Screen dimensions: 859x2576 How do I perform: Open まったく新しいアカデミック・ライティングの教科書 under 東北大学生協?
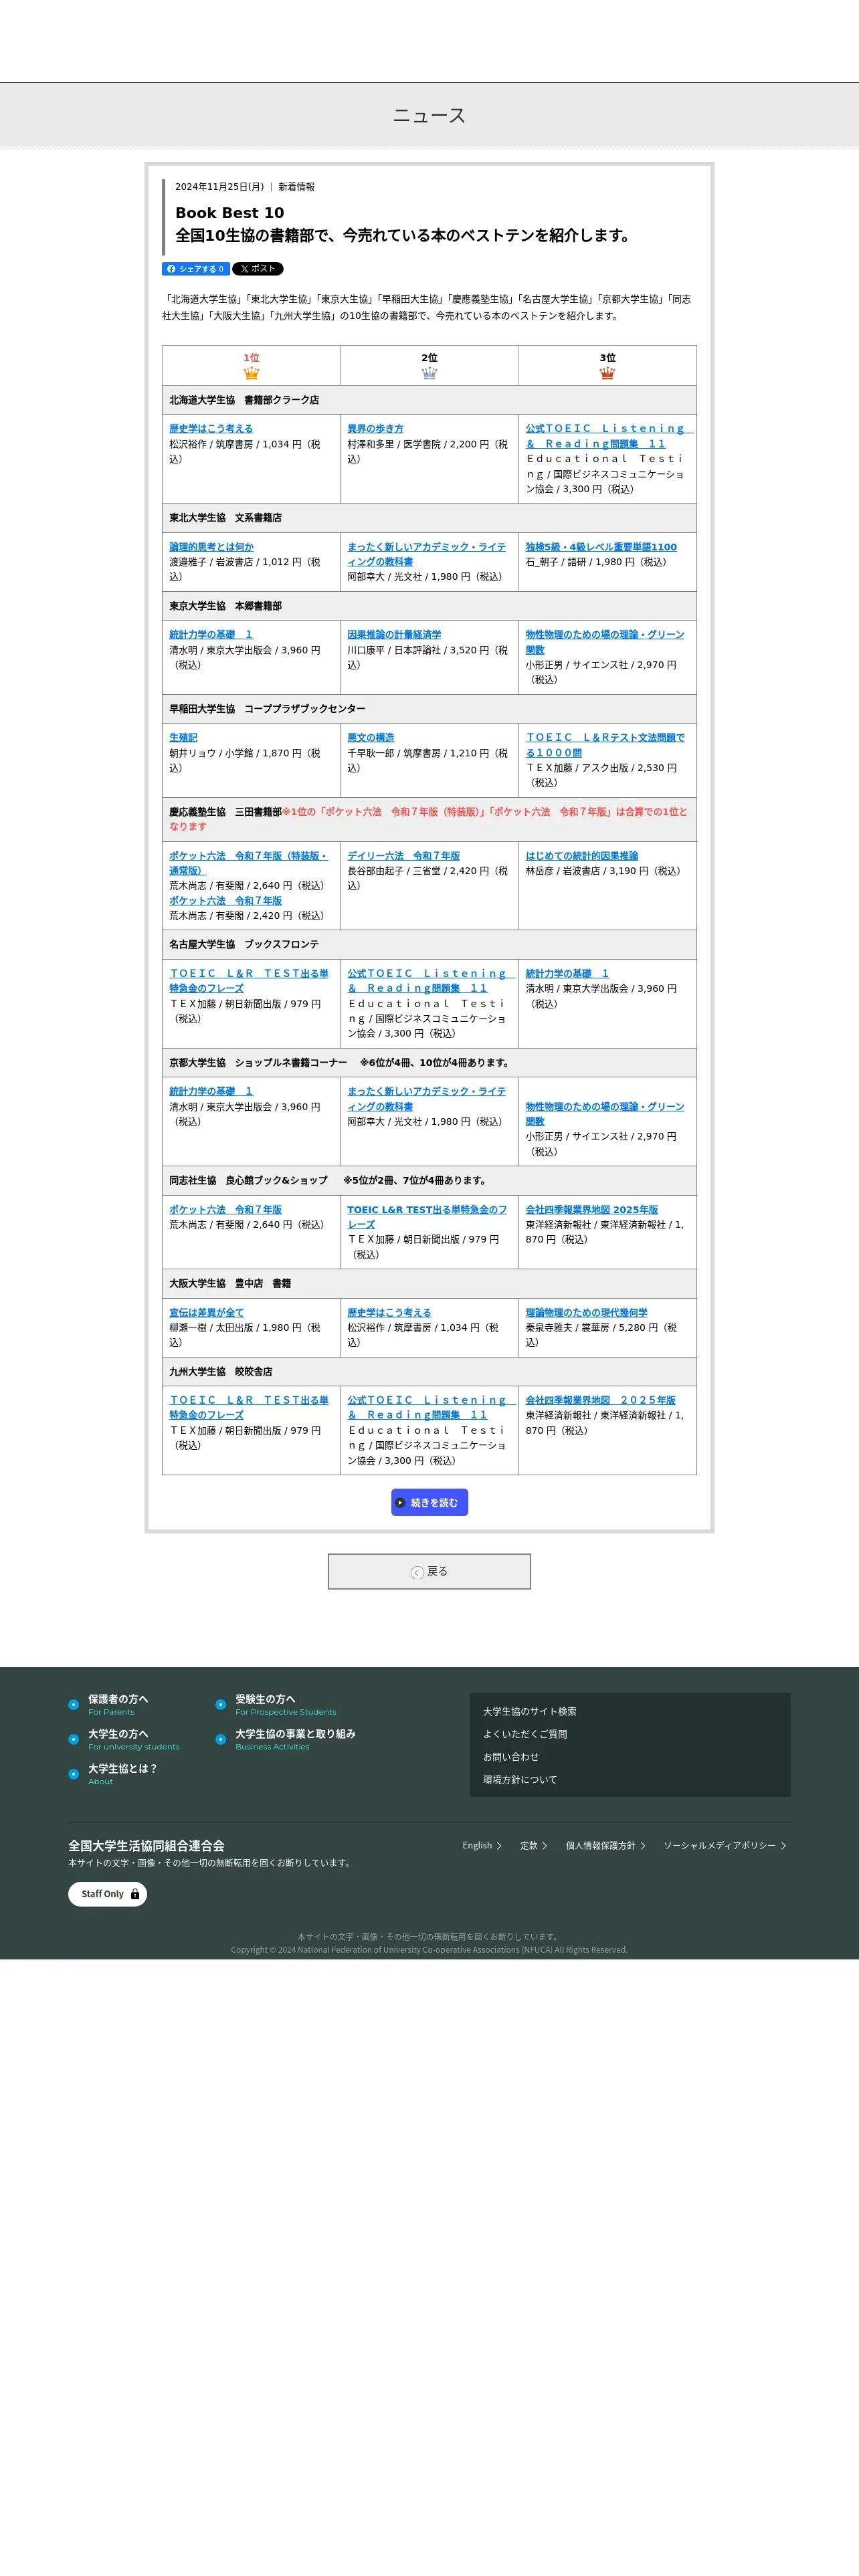[426, 554]
